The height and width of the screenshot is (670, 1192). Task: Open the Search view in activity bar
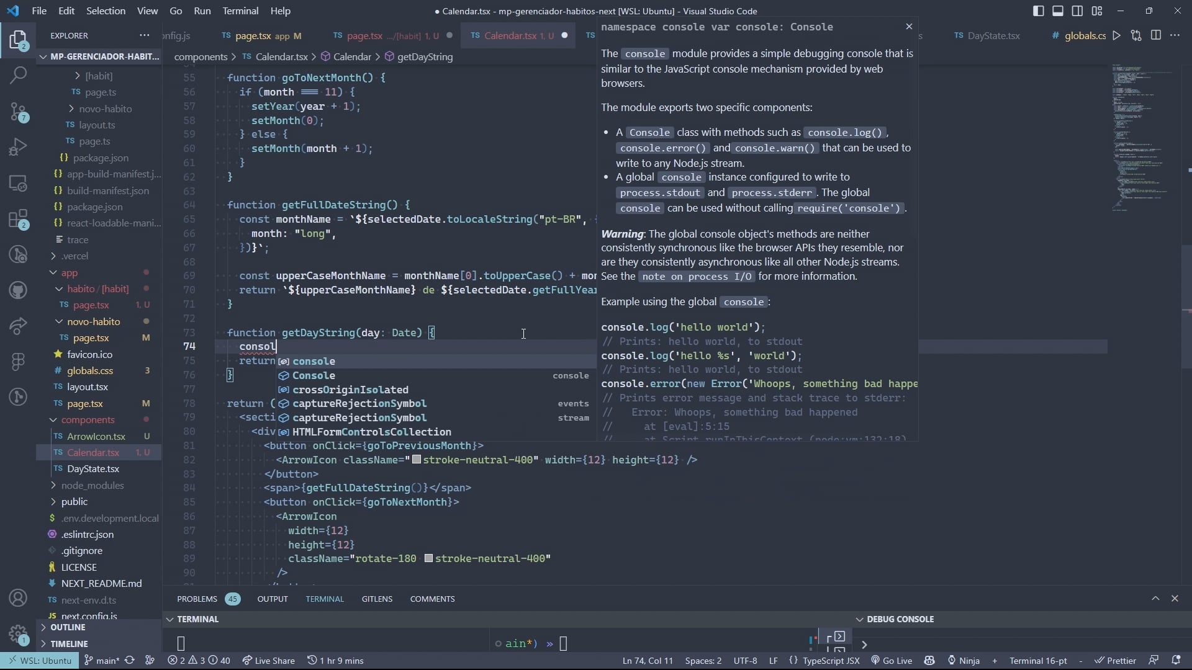click(x=18, y=76)
